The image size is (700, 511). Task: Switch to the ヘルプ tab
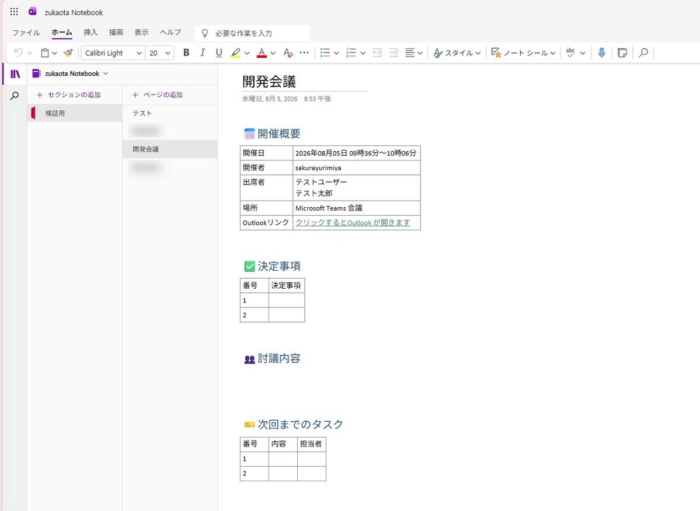click(x=170, y=32)
